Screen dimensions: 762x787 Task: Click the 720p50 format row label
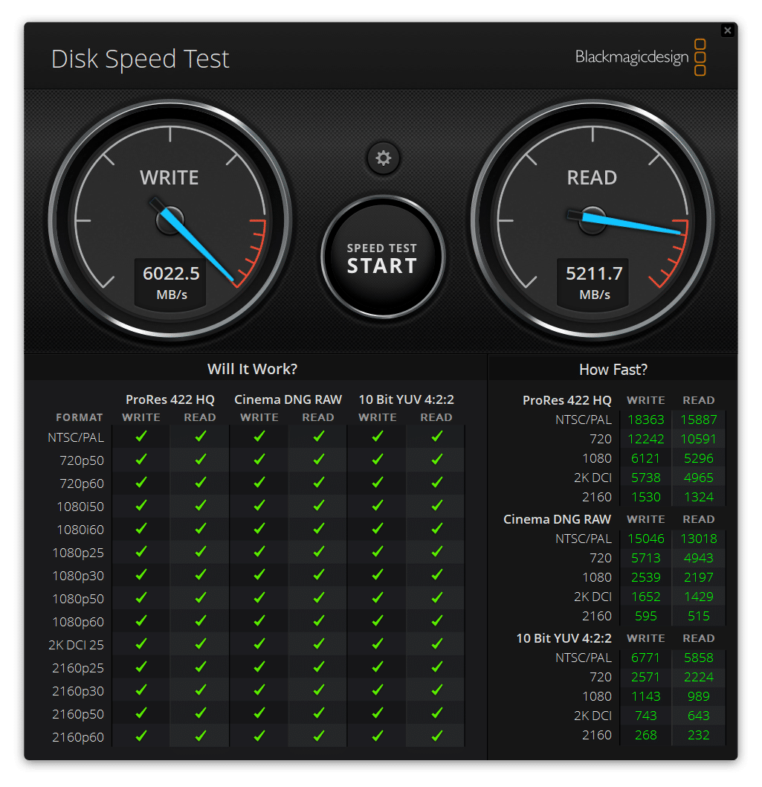[82, 460]
